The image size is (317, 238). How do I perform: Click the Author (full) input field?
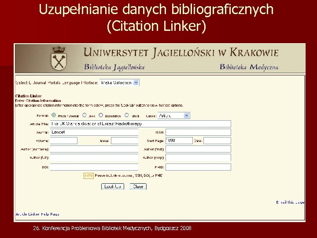pos(94,157)
